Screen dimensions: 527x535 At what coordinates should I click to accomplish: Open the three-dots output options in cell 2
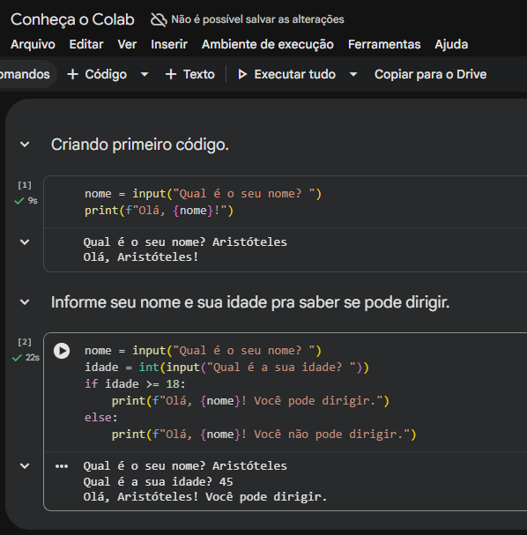[62, 466]
